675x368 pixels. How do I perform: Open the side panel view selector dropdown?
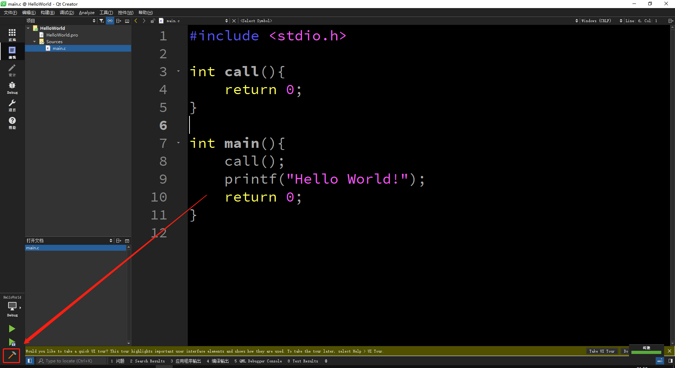pos(60,21)
